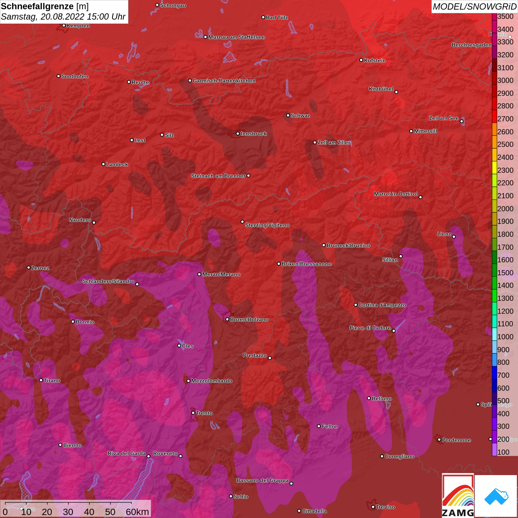518x518 pixels.
Task: Click the Predazzo label
Action: [255, 355]
